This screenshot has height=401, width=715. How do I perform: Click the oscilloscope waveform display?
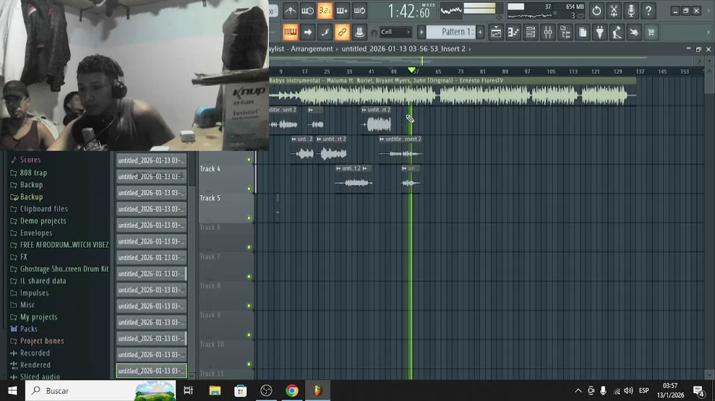[x=450, y=11]
